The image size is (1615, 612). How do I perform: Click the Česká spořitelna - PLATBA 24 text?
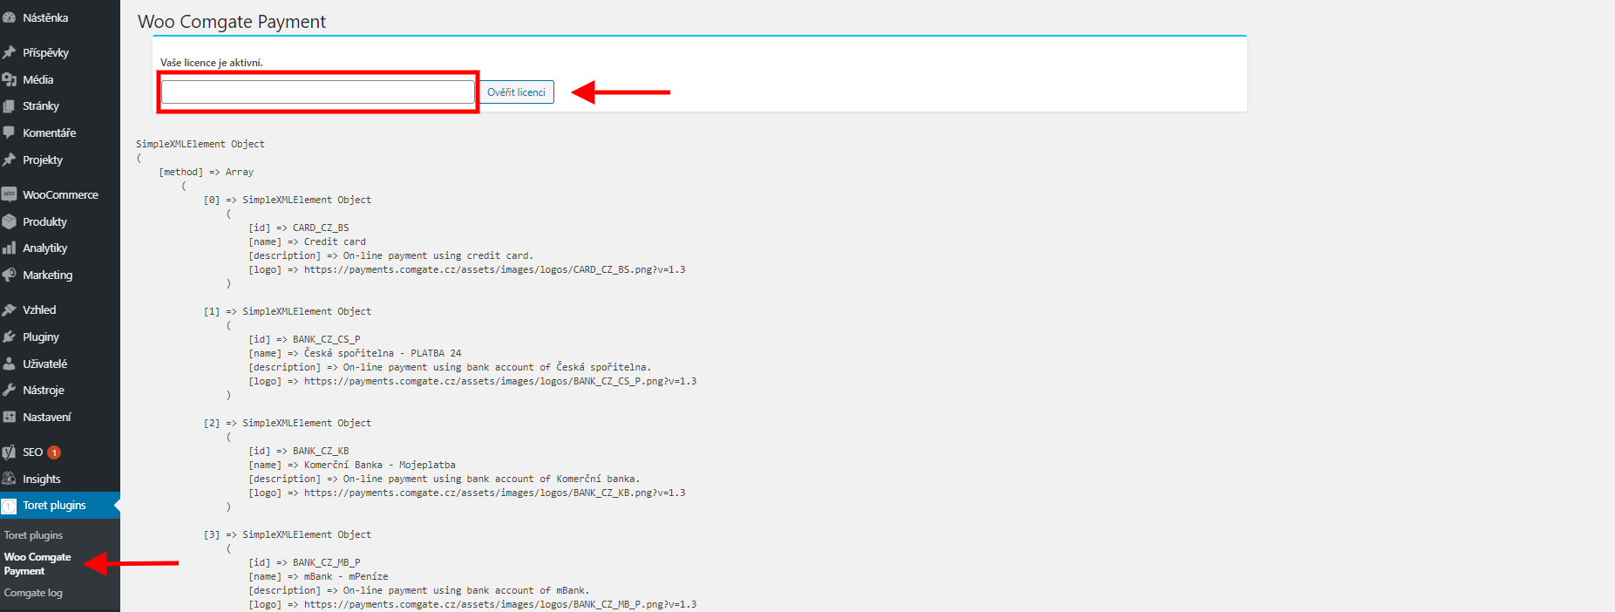(x=383, y=353)
